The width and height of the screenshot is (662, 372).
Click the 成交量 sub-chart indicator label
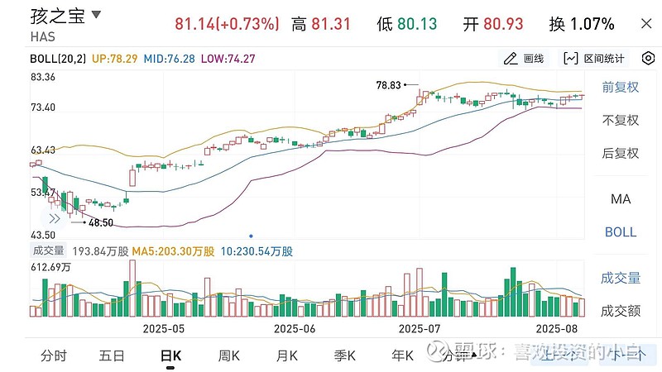pos(47,251)
